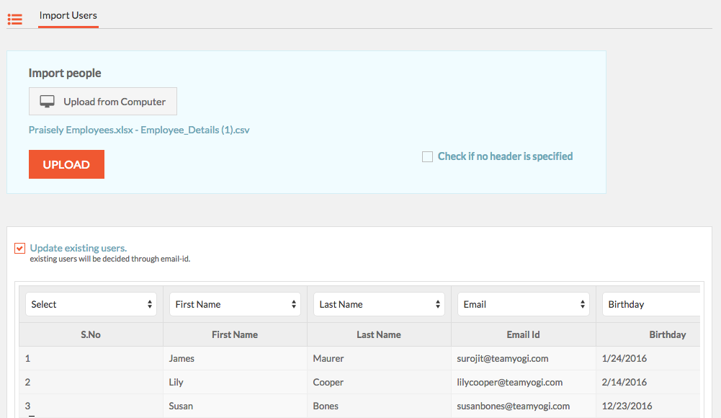Open the Praisely Employees csv file link
Image resolution: width=721 pixels, height=418 pixels.
coord(139,130)
